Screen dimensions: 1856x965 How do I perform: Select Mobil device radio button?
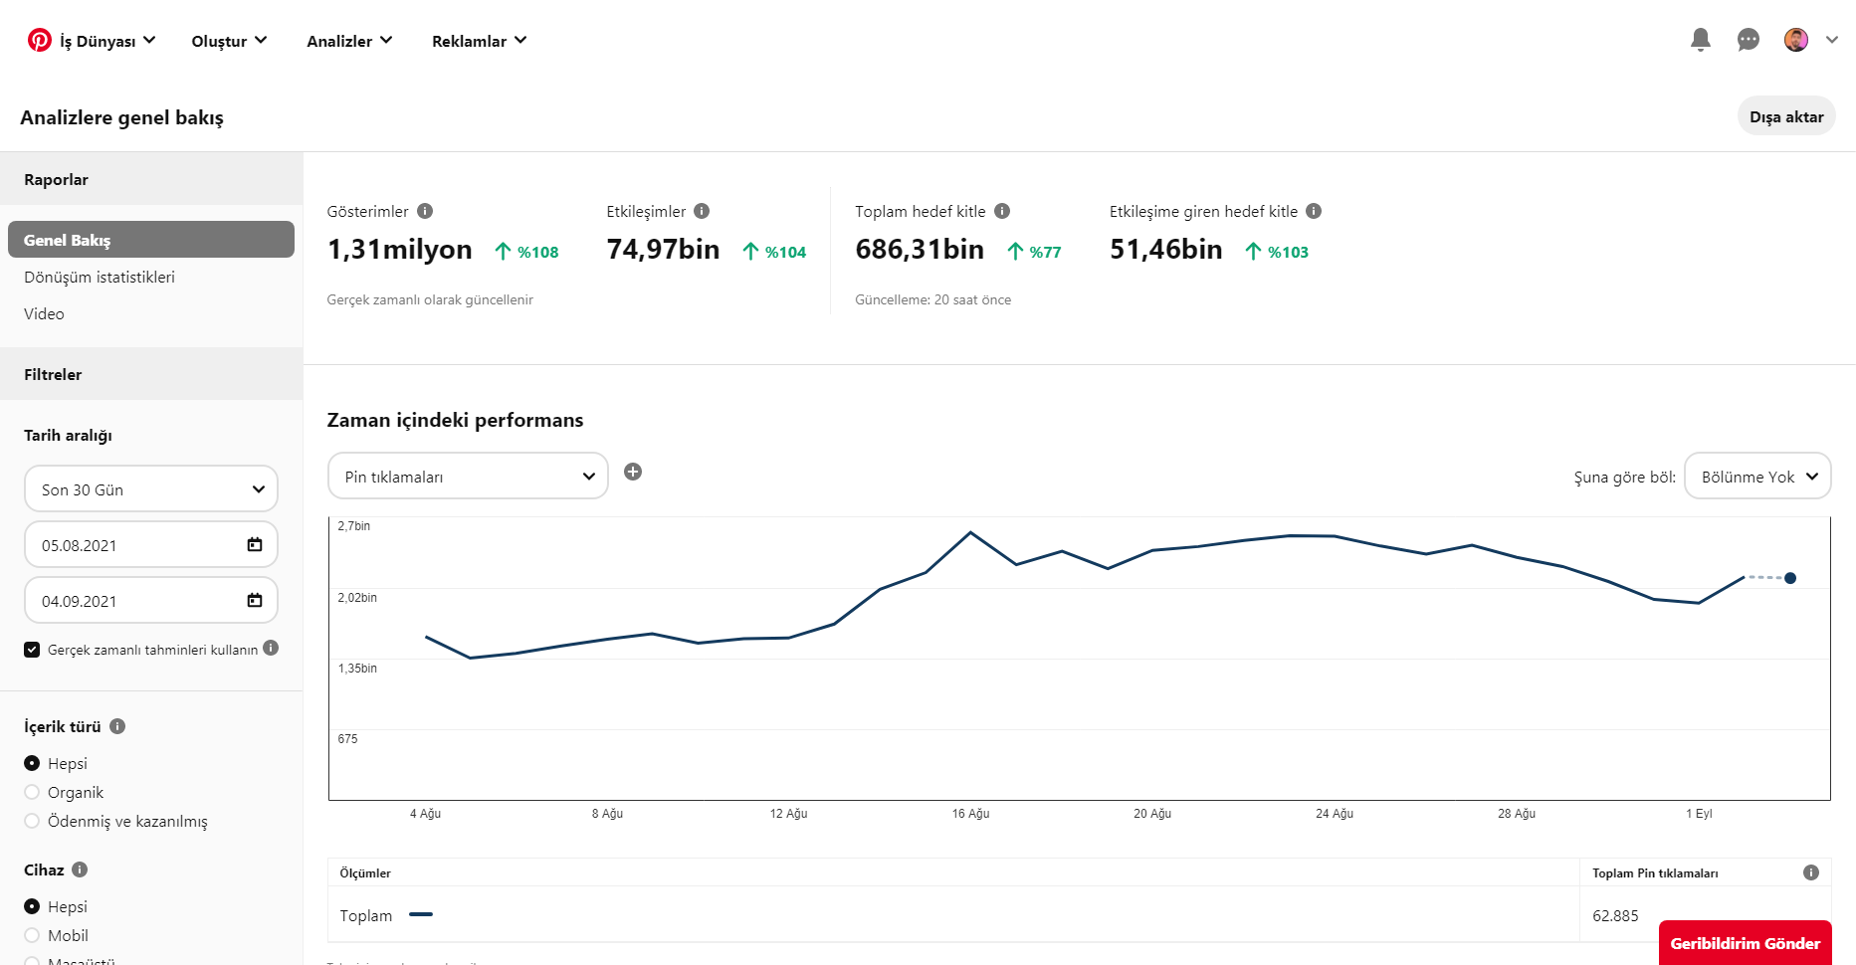tap(32, 935)
